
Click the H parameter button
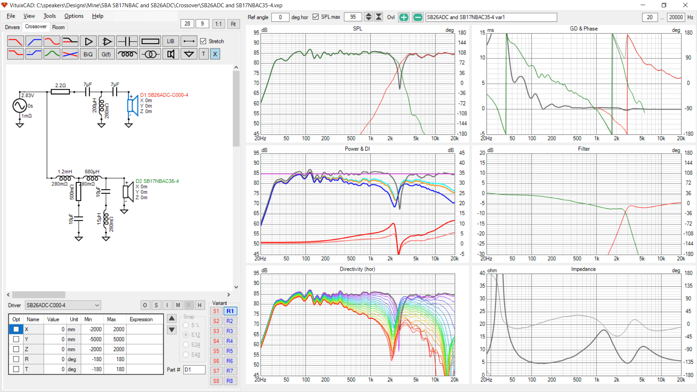click(200, 305)
